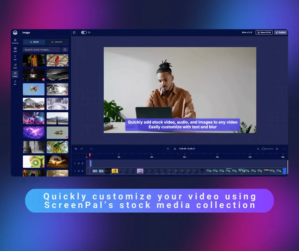This screenshot has height=251, width=299.
Task: Select the yellow clip in timeline
Action: point(115,171)
